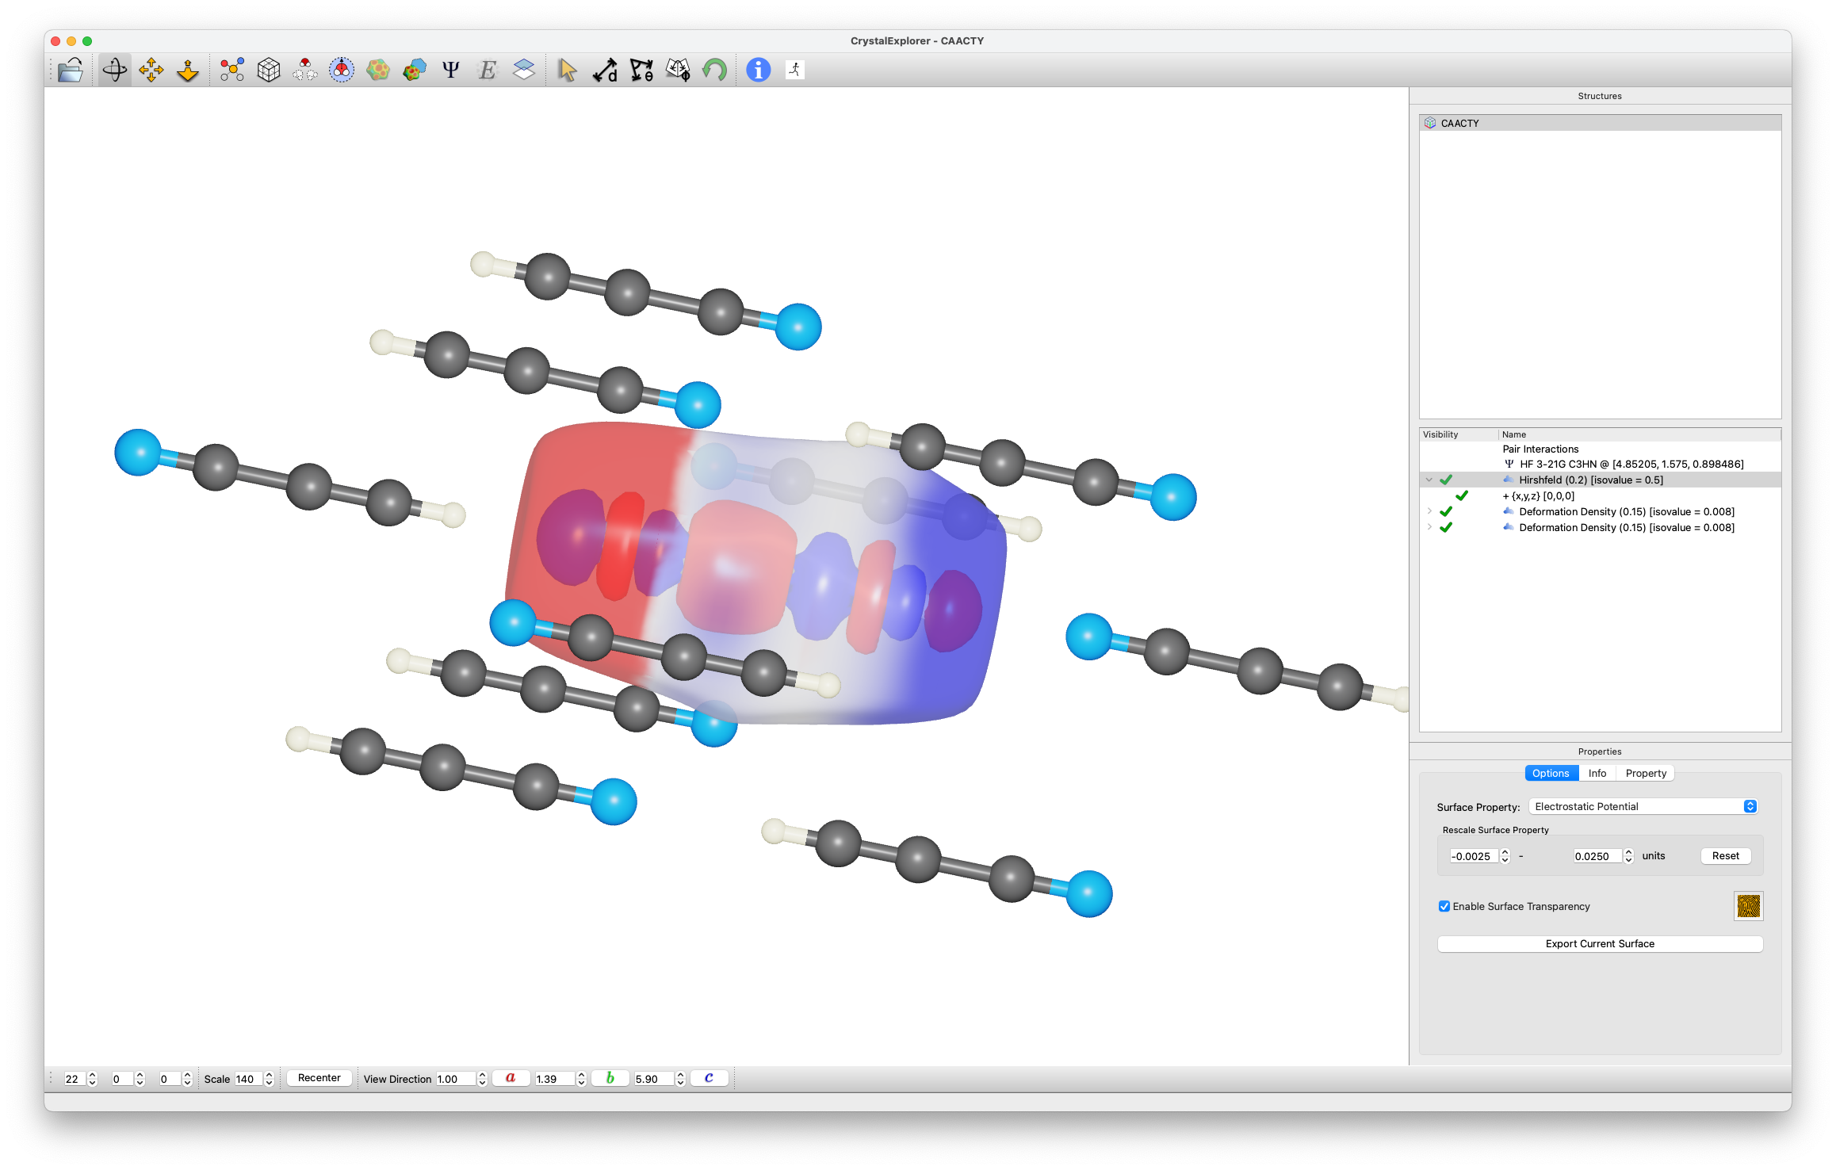Hide the second Deformation Density surface

[x=1446, y=527]
